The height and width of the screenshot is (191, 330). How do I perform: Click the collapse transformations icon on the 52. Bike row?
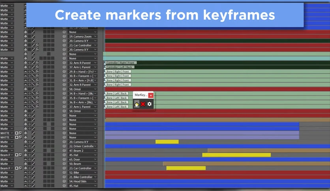pyautogui.click(x=30, y=172)
